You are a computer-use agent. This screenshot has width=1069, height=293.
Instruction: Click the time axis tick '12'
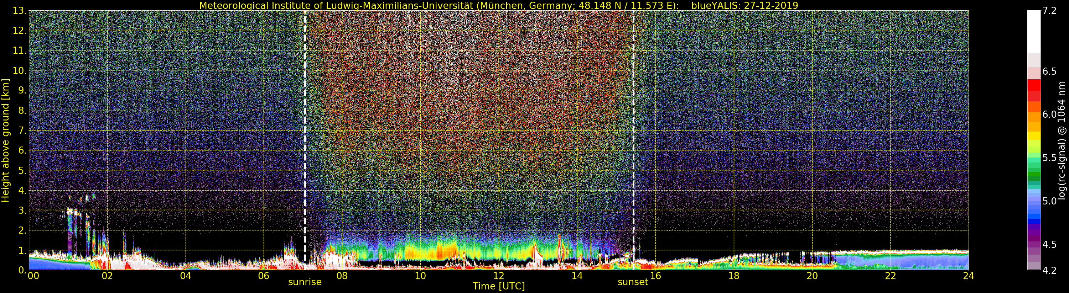499,276
